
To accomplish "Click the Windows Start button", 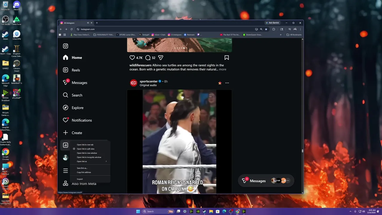I will point(138,211).
